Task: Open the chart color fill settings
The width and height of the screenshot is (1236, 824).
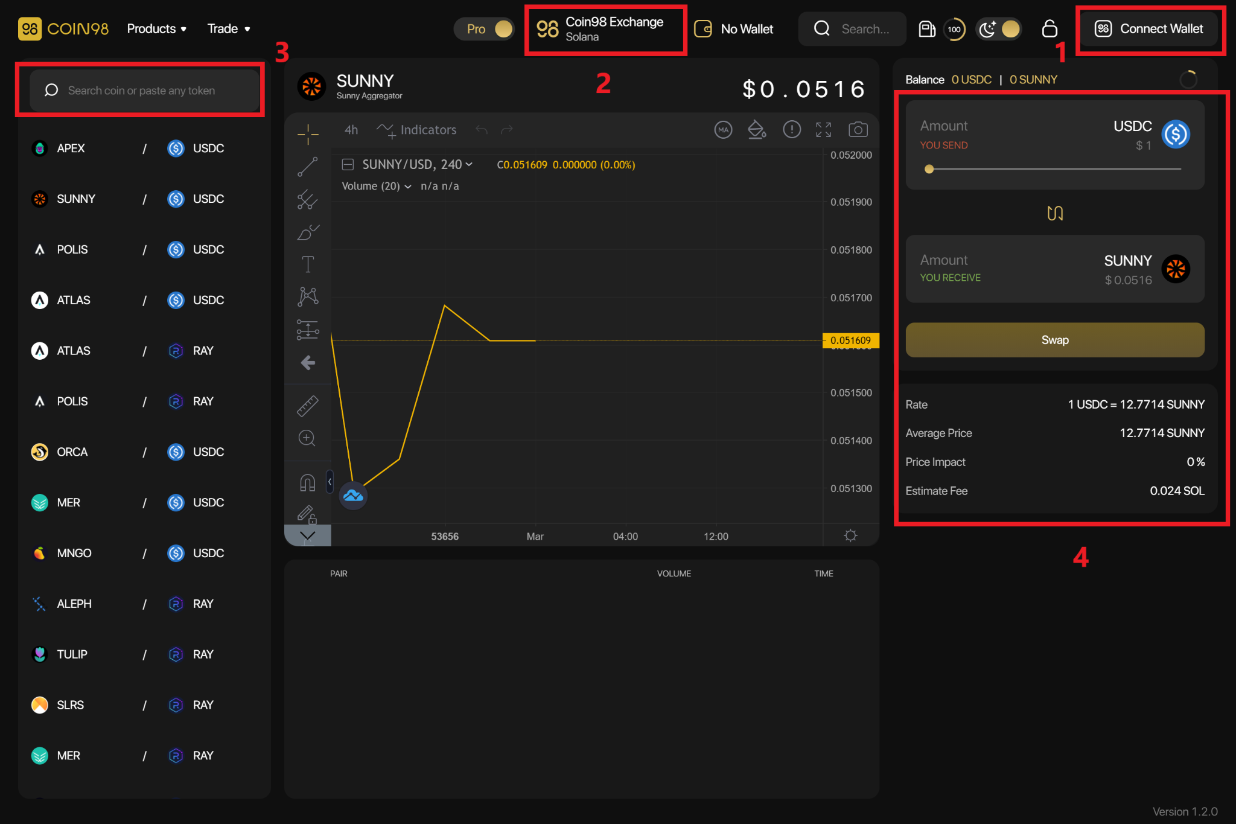Action: (x=757, y=130)
